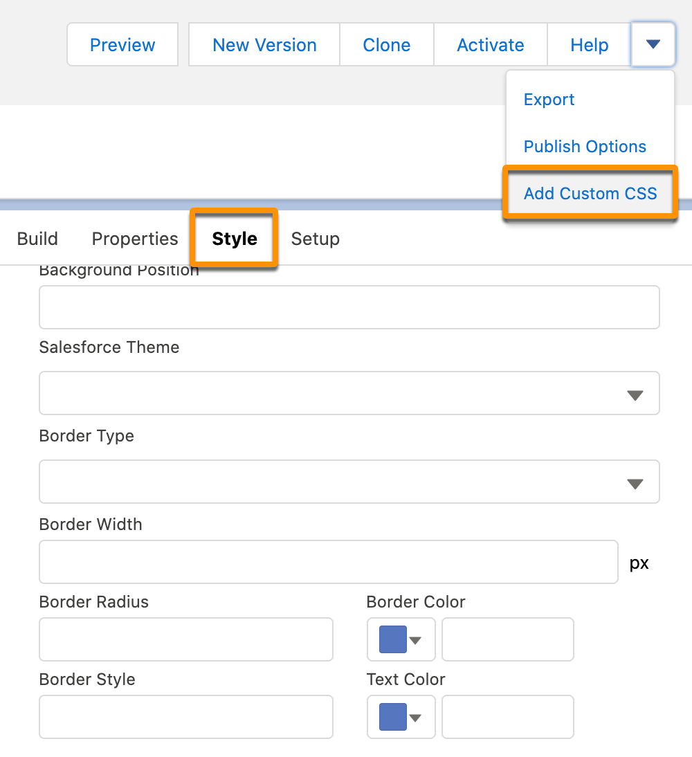Create a New Version
The image size is (692, 757).
264,44
